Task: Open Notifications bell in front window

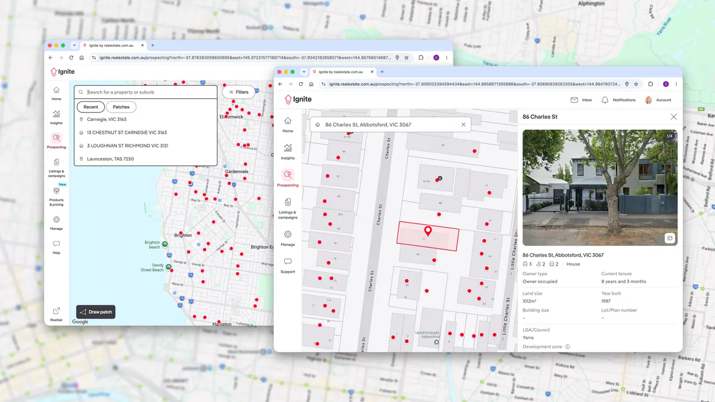Action: [x=618, y=100]
